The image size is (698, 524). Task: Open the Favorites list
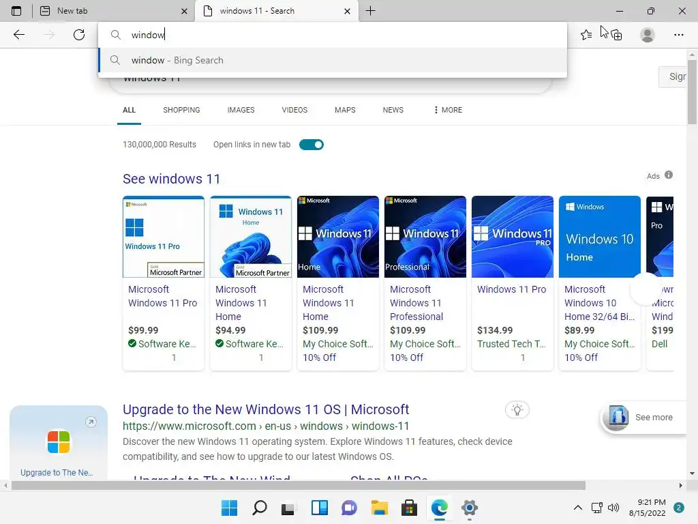coord(586,35)
